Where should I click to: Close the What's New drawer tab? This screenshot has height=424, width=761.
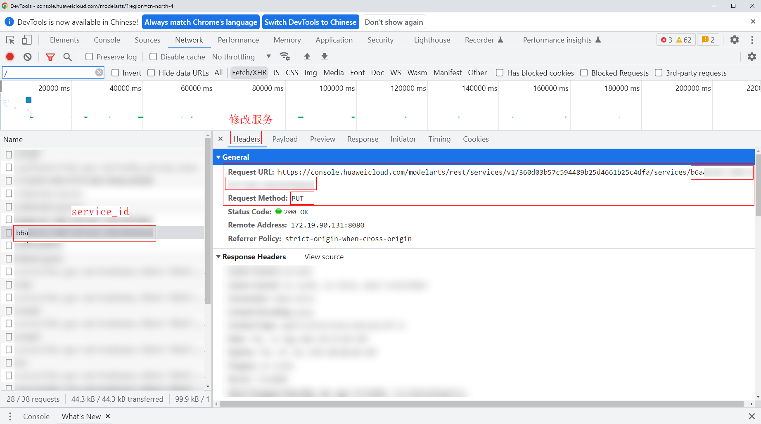click(x=108, y=416)
